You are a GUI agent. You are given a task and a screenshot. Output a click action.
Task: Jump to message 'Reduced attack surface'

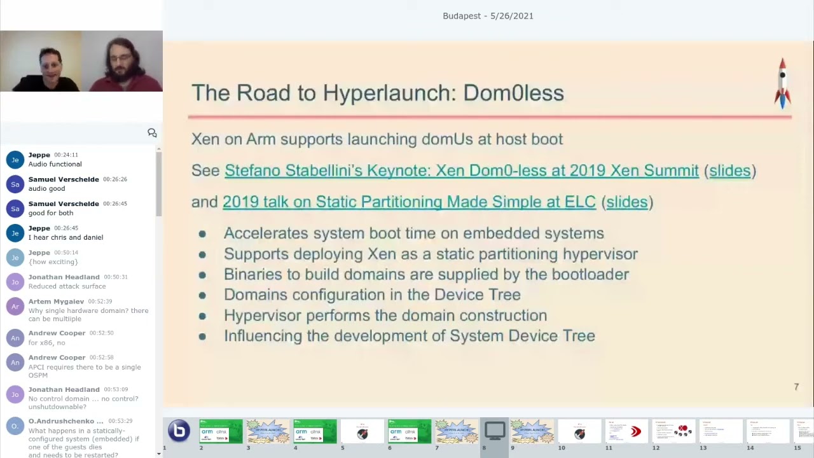coord(67,286)
